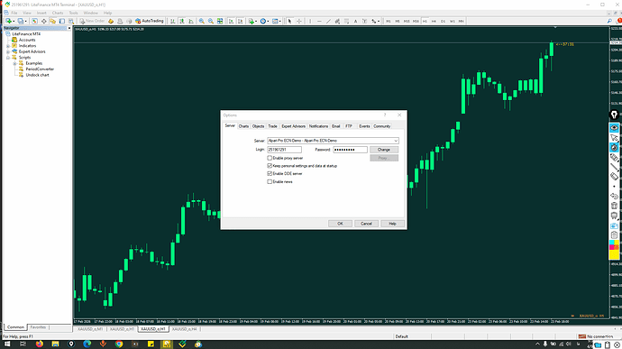Select PeriodConverter script in Navigator

[40, 69]
